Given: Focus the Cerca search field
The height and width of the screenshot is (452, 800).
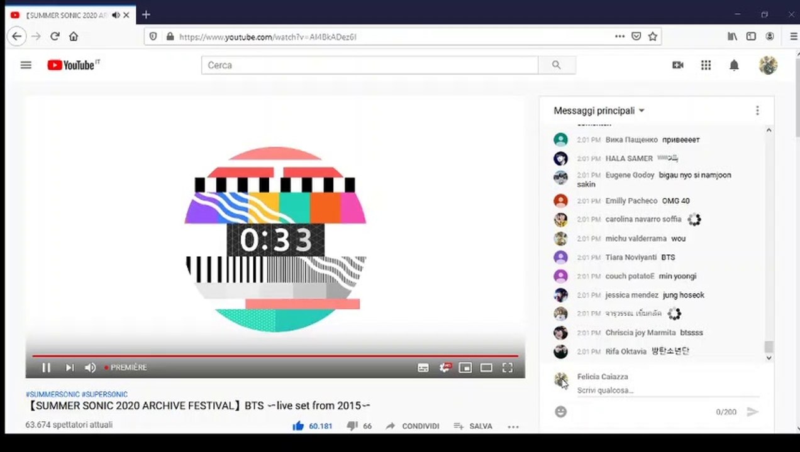Looking at the screenshot, I should 370,65.
